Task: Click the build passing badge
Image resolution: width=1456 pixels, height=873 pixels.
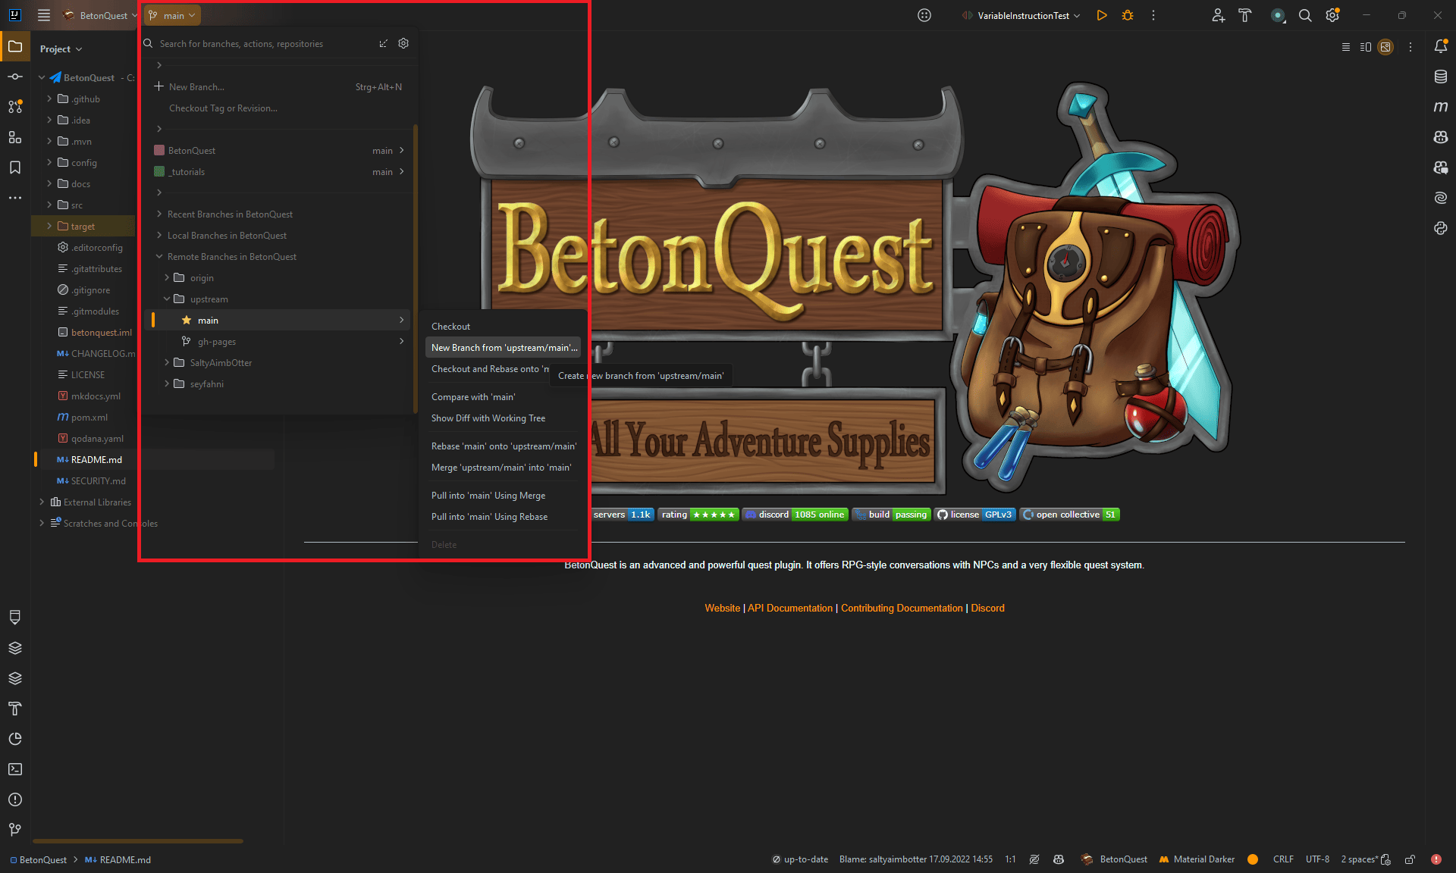Action: [x=891, y=515]
